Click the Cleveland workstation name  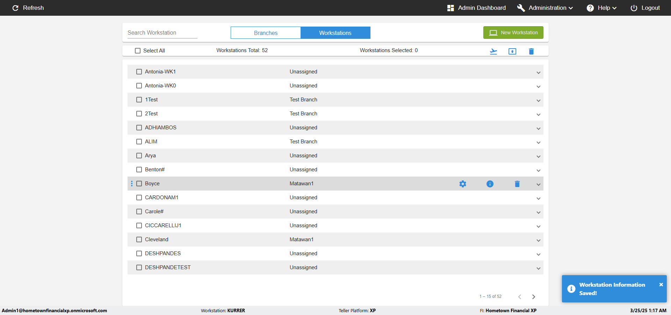157,239
